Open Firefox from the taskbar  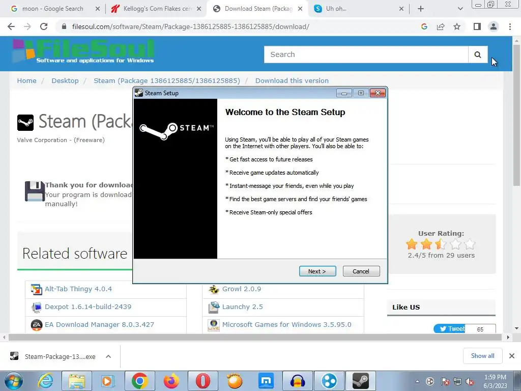click(171, 381)
